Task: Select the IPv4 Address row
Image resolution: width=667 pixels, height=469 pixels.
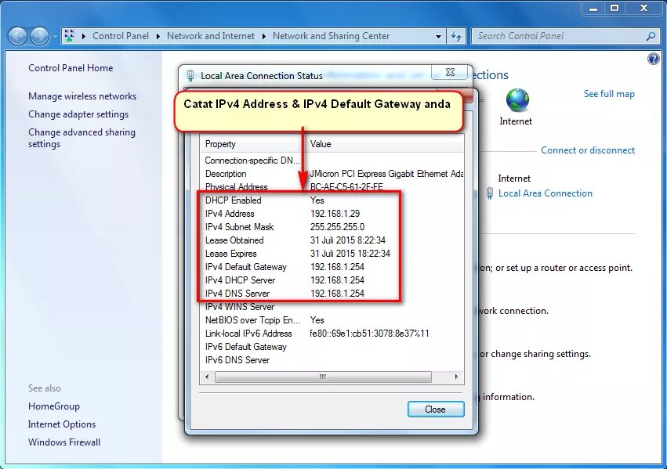Action: click(x=332, y=214)
